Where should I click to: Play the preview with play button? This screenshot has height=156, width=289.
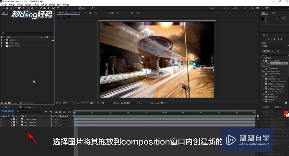[275, 39]
